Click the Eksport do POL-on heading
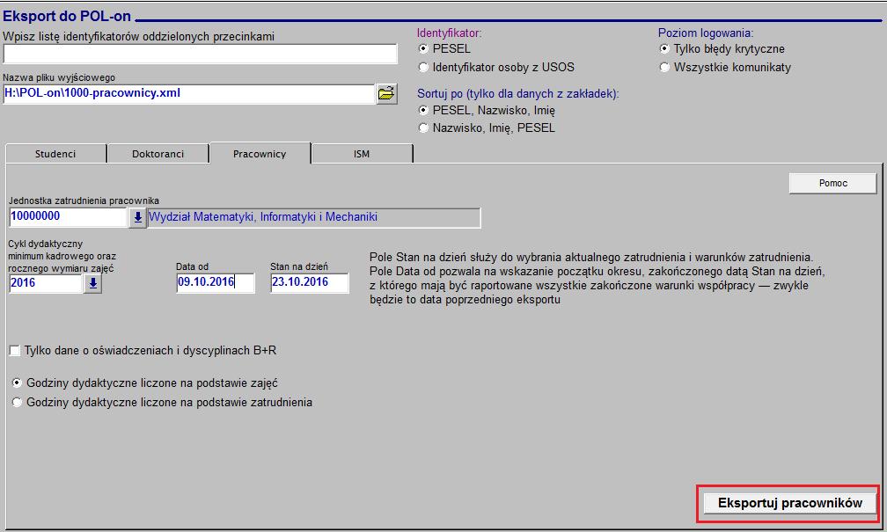Screen dimensions: 887x532 (x=67, y=17)
